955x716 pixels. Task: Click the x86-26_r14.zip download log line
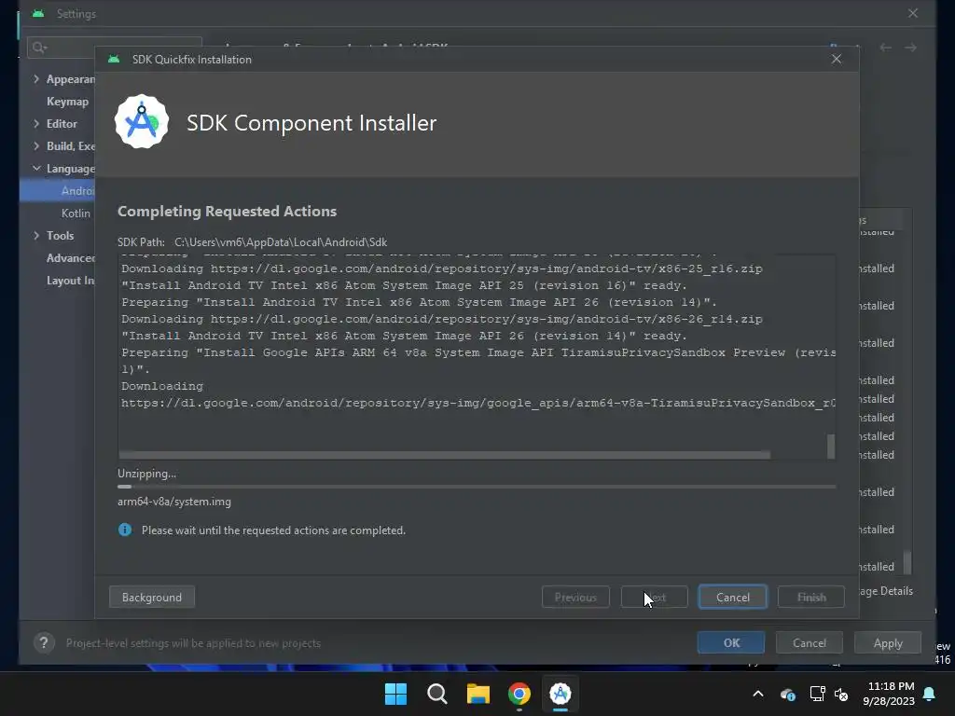tap(441, 319)
